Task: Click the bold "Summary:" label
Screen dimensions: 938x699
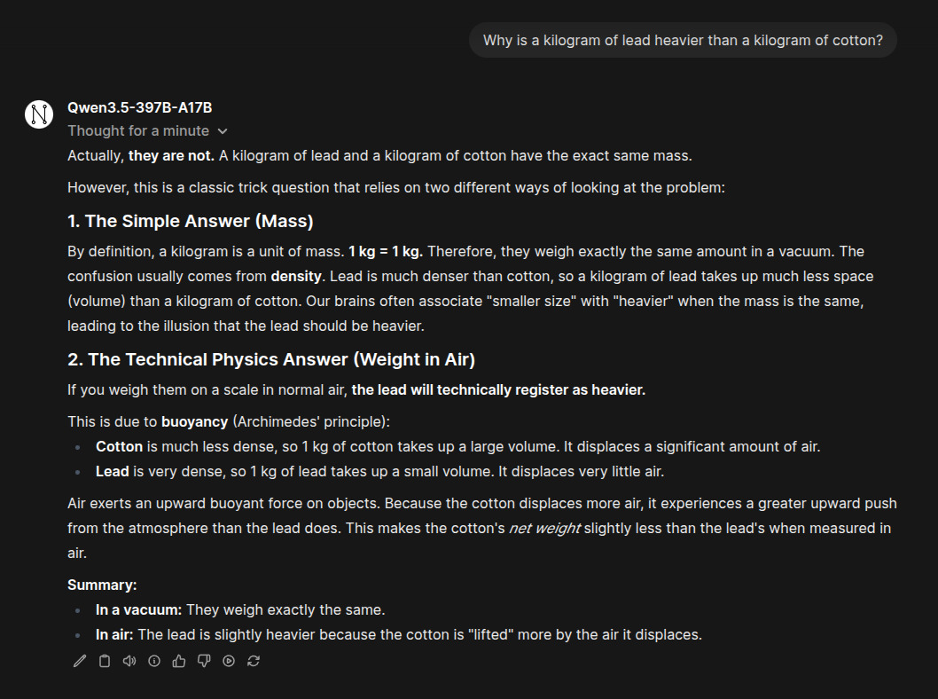Action: pos(102,585)
